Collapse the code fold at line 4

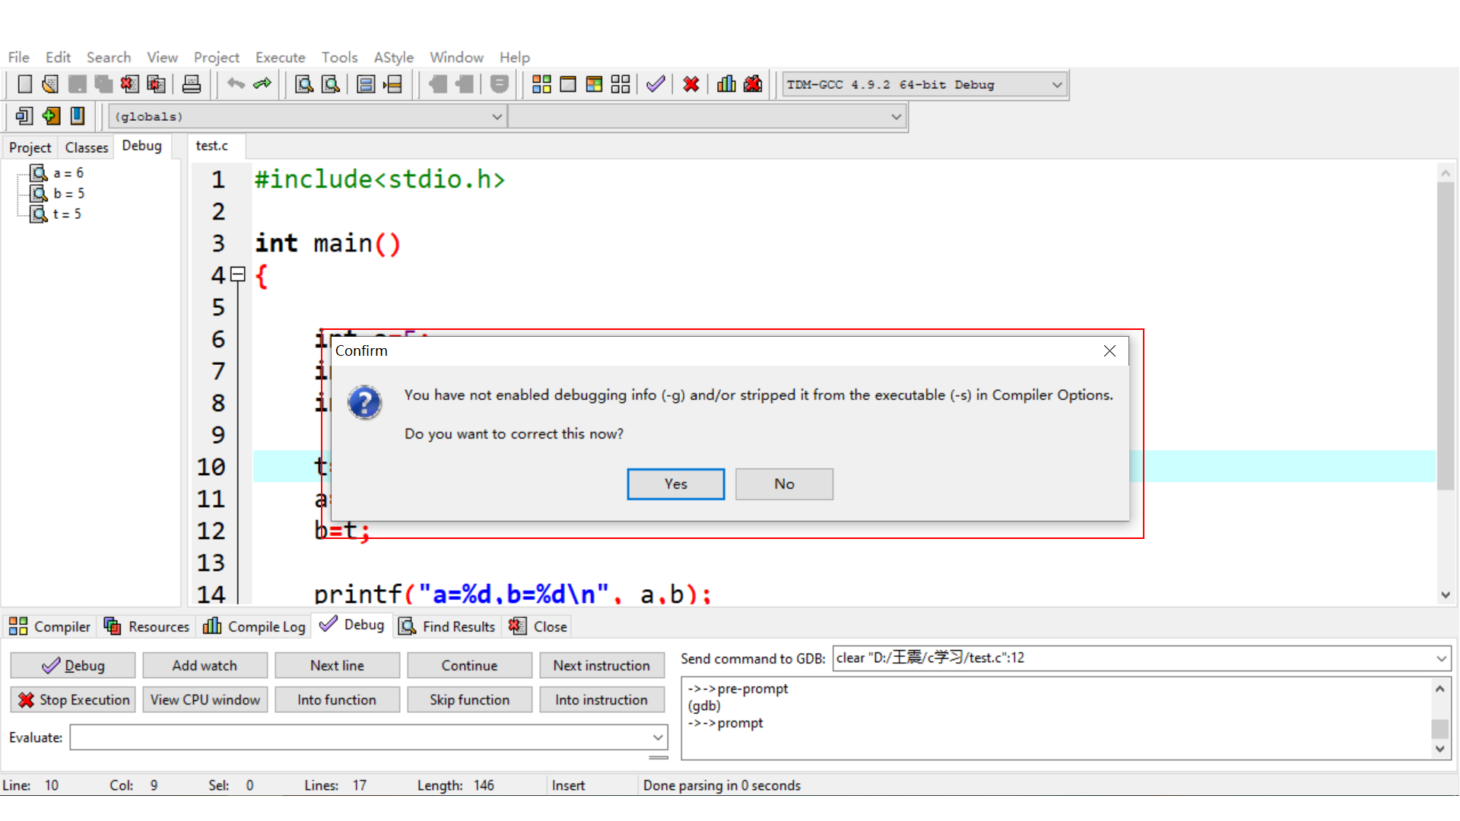(238, 274)
